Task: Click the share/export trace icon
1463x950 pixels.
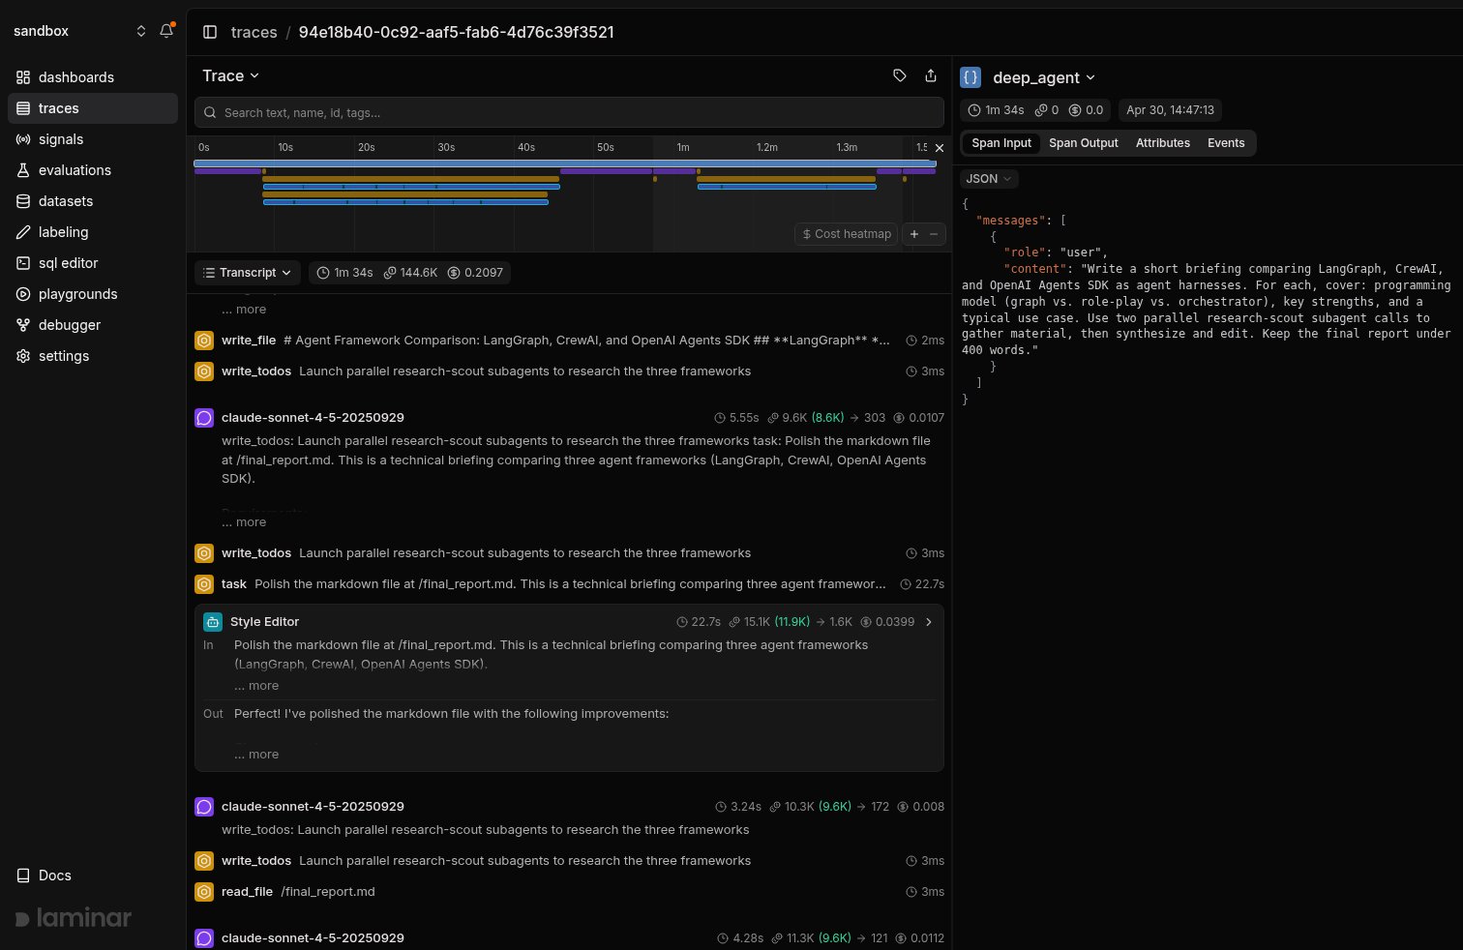Action: (931, 75)
